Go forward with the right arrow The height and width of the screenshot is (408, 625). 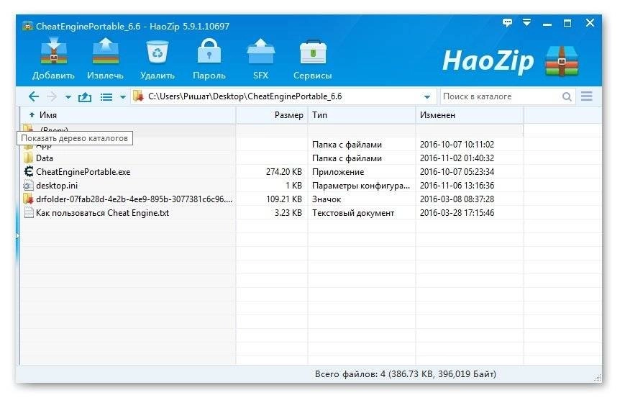point(52,96)
